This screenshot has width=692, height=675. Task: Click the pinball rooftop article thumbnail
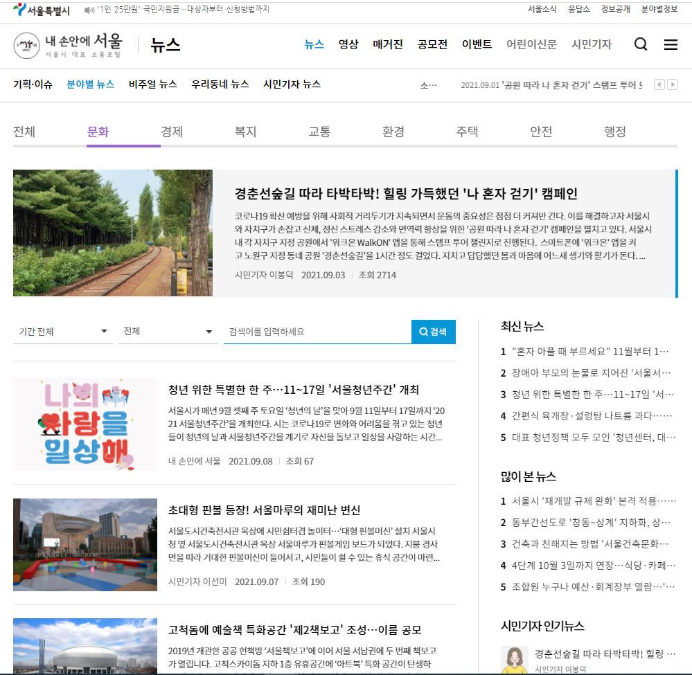pos(85,545)
